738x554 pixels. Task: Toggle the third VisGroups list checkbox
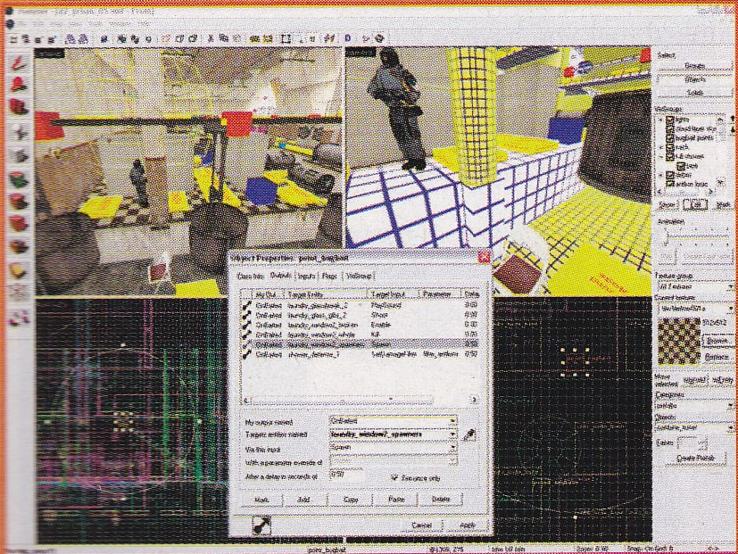tap(670, 138)
